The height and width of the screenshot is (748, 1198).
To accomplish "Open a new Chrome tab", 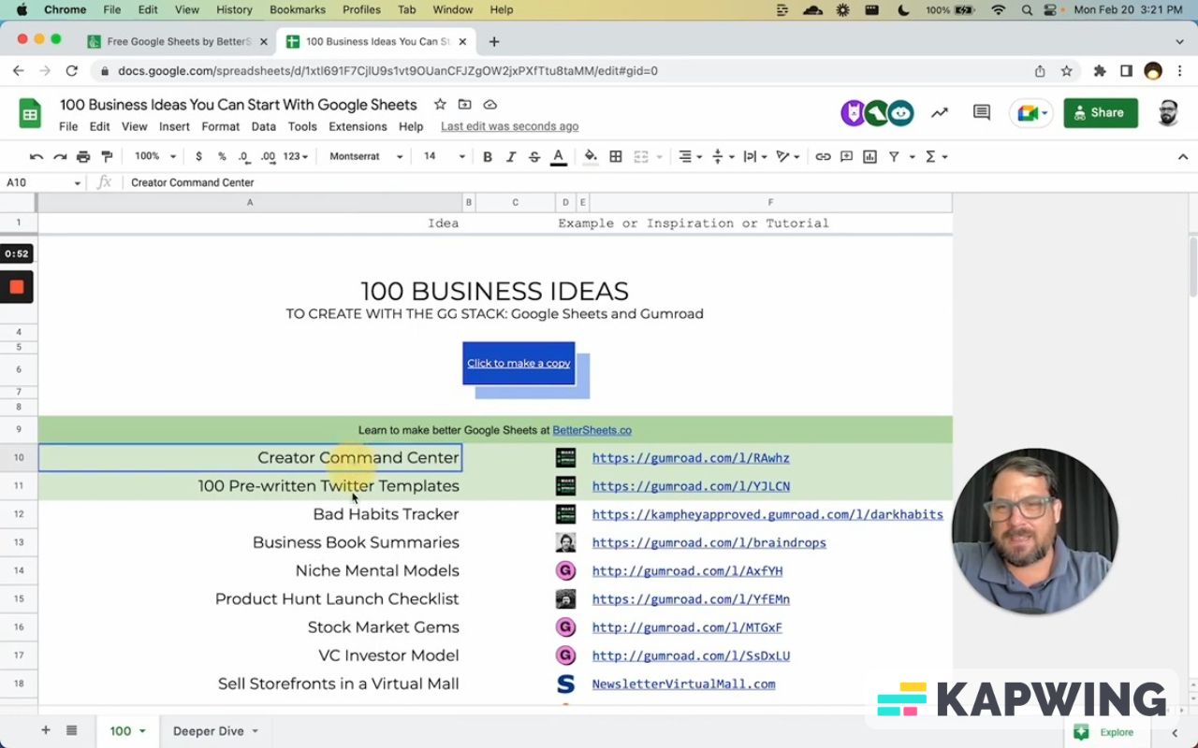I will pos(494,41).
